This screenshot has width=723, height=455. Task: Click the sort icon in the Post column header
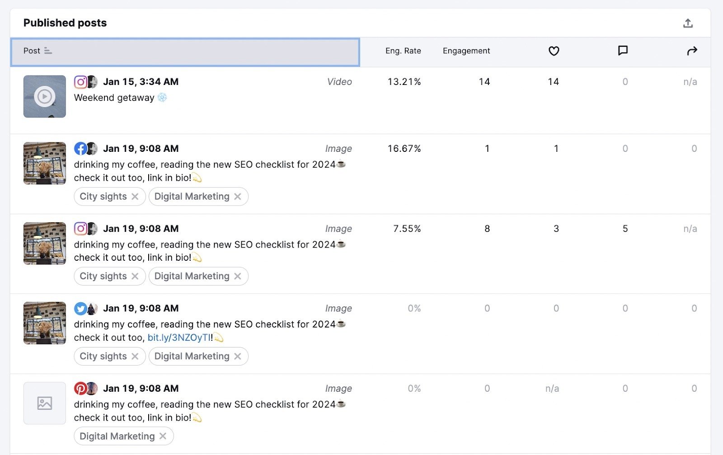tap(49, 51)
